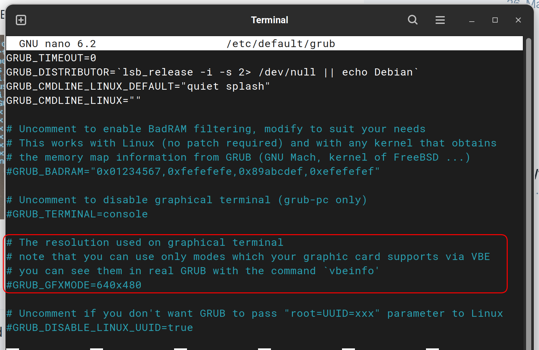Click the terminal vertical scrollbar
Image resolution: width=539 pixels, height=350 pixels.
(x=528, y=194)
